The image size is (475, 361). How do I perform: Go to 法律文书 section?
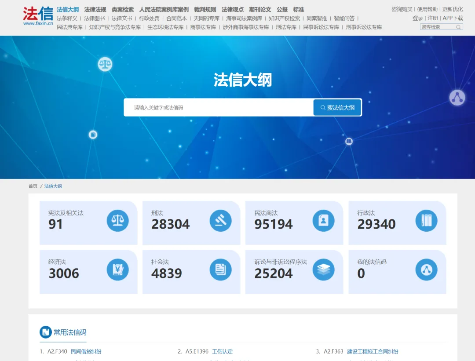click(122, 18)
